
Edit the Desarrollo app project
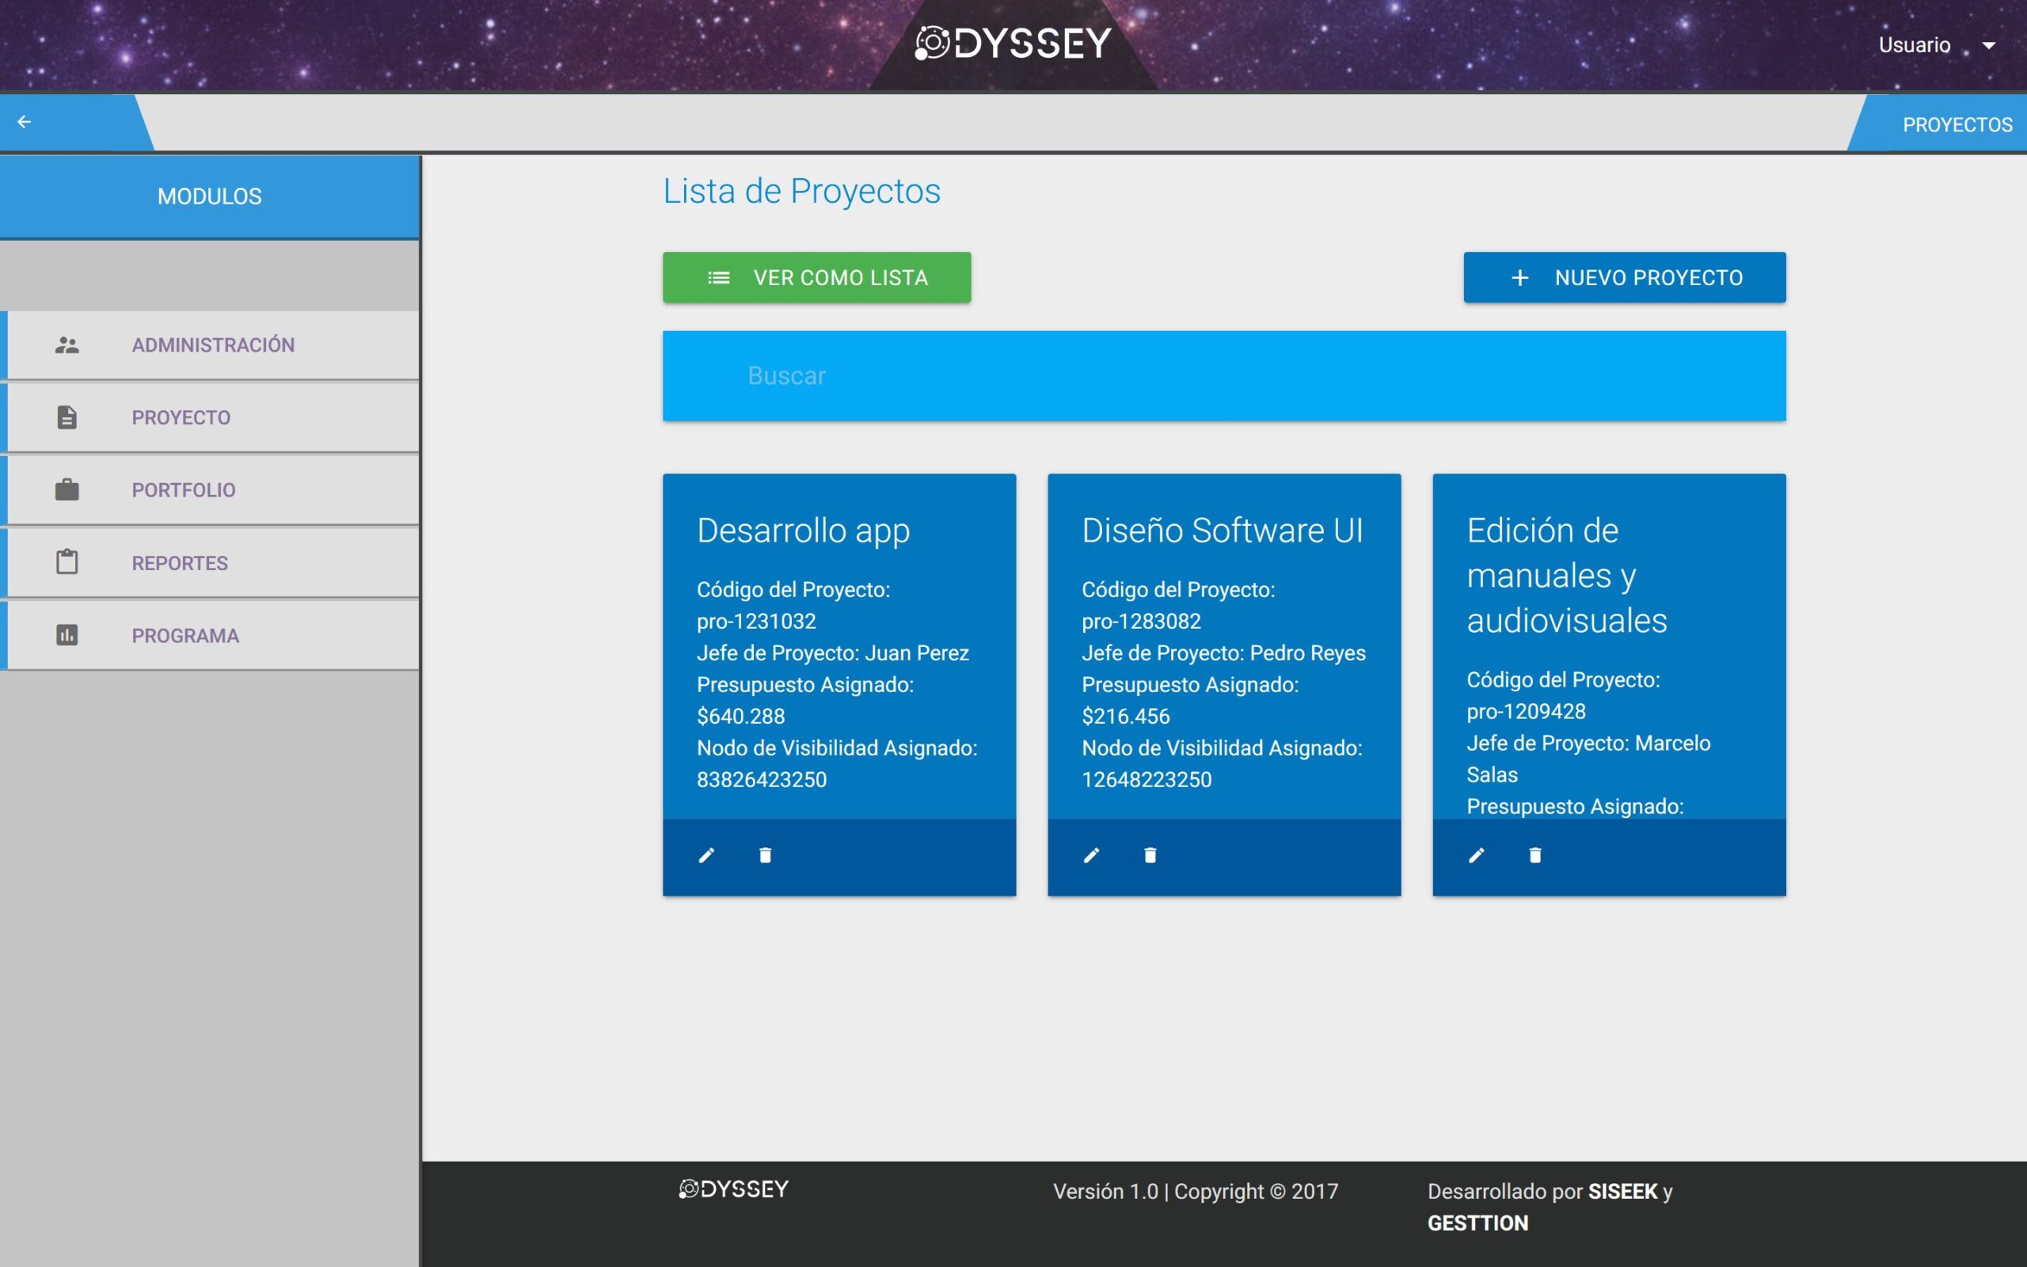click(x=706, y=854)
